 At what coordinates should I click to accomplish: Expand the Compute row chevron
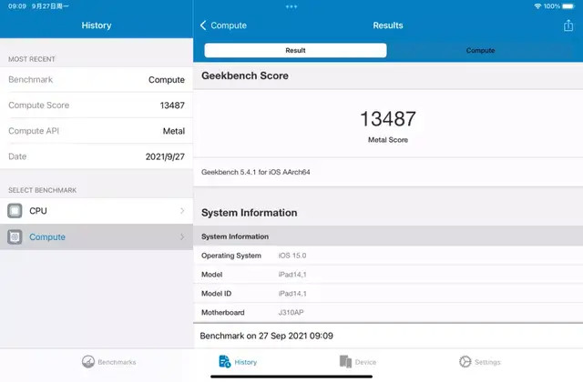(182, 236)
